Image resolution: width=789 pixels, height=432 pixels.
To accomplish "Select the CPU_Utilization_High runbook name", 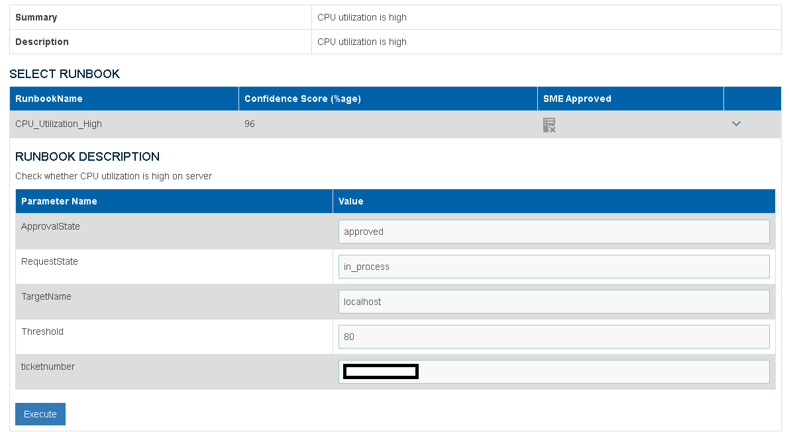I will [58, 124].
